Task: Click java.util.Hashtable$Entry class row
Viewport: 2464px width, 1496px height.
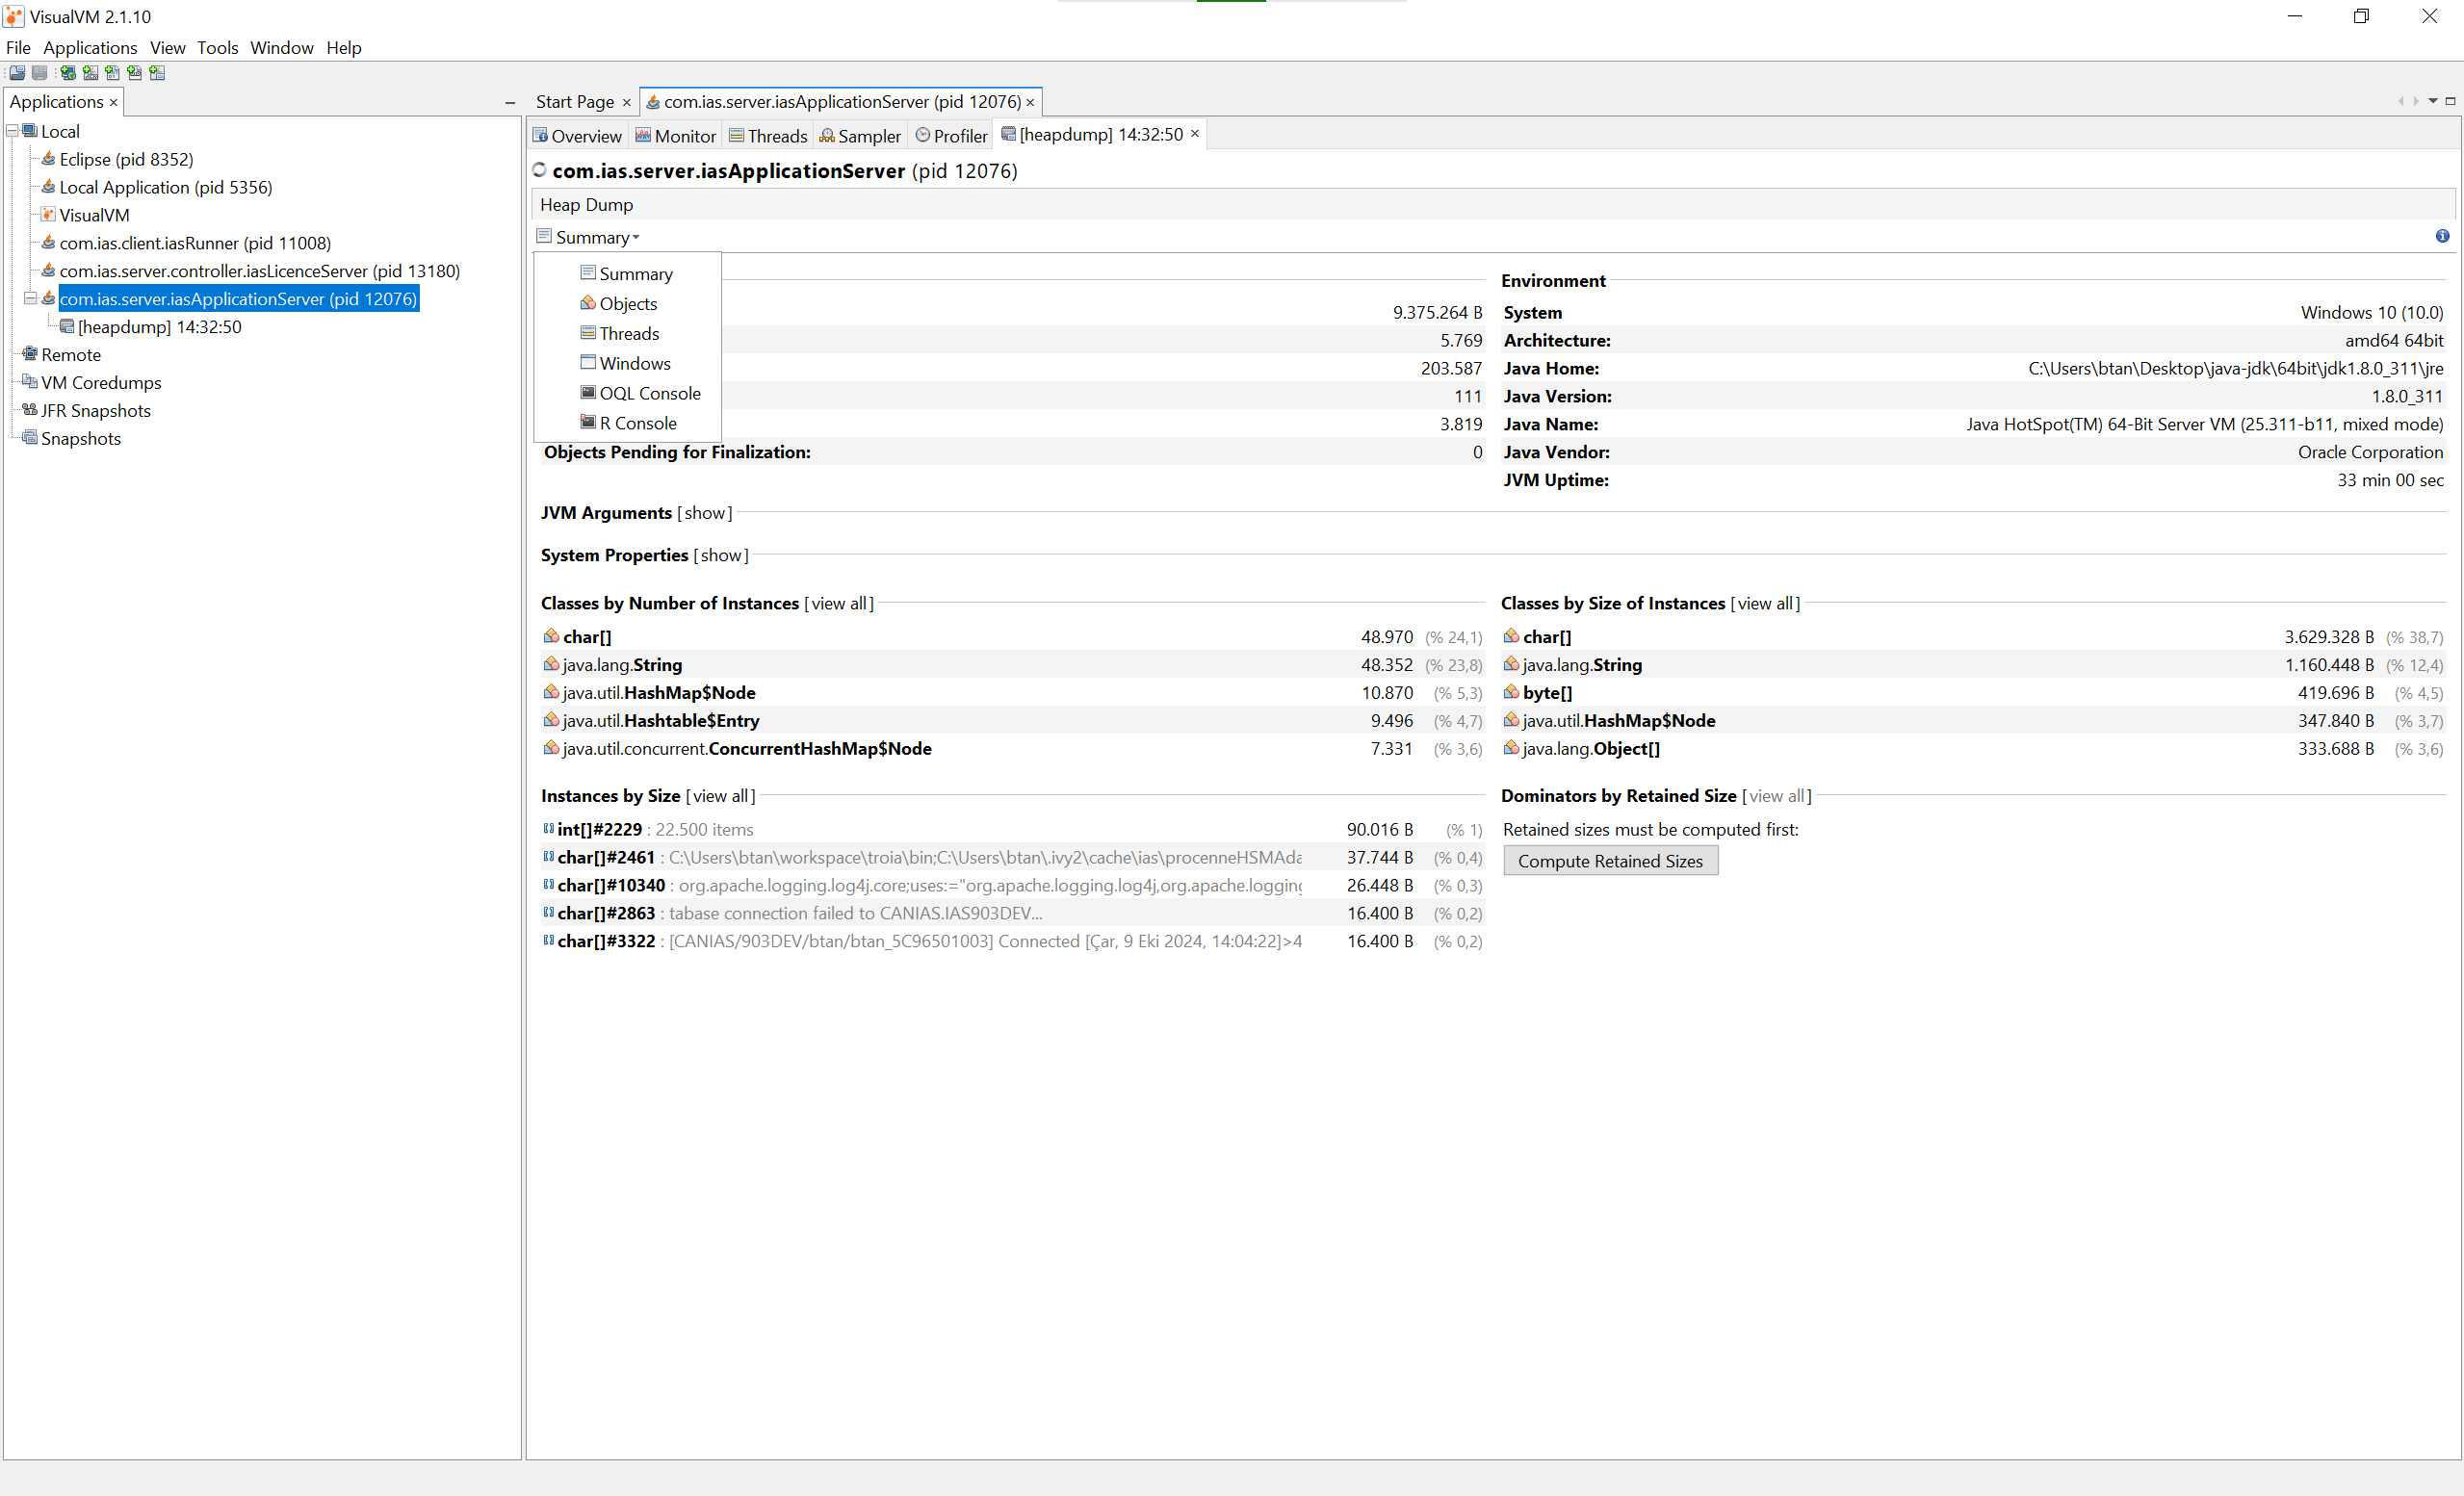Action: [1012, 720]
